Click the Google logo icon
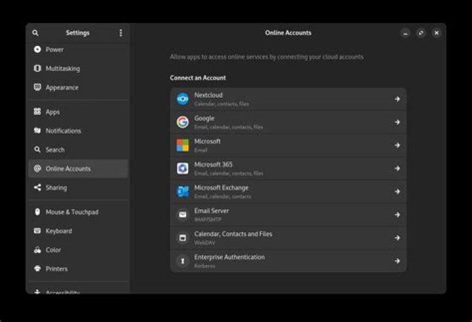Viewport: 472px width, 322px height. (183, 122)
